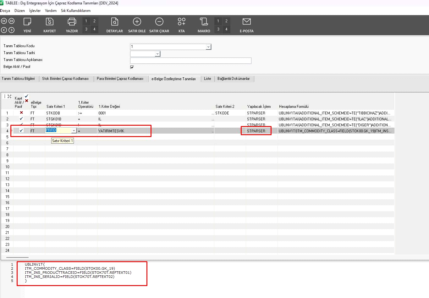Toggle active checkbox in row 4
Viewport: 429px width, 298px height.
21,130
